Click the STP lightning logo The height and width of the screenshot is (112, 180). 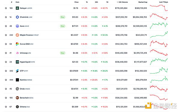(17, 71)
